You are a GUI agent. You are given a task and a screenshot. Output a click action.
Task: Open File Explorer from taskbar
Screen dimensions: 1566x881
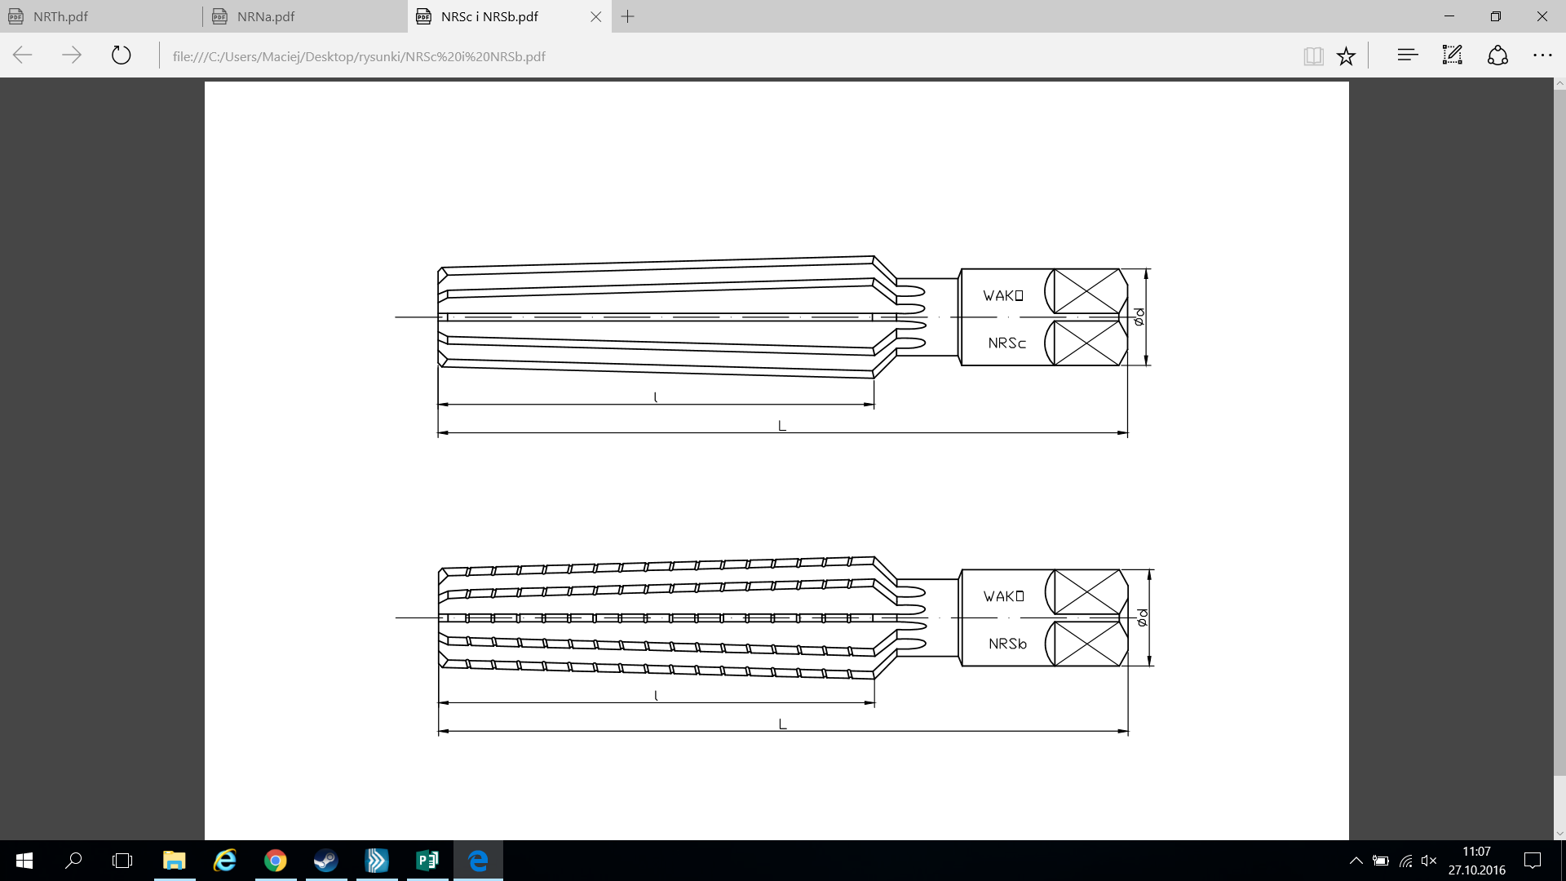tap(175, 861)
